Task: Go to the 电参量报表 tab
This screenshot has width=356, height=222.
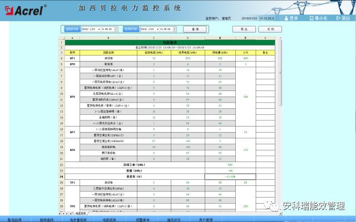Action: [77, 219]
